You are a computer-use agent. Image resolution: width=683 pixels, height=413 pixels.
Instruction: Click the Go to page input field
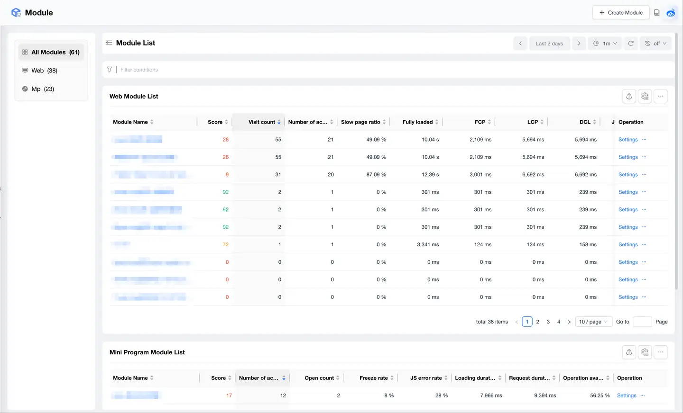click(642, 322)
